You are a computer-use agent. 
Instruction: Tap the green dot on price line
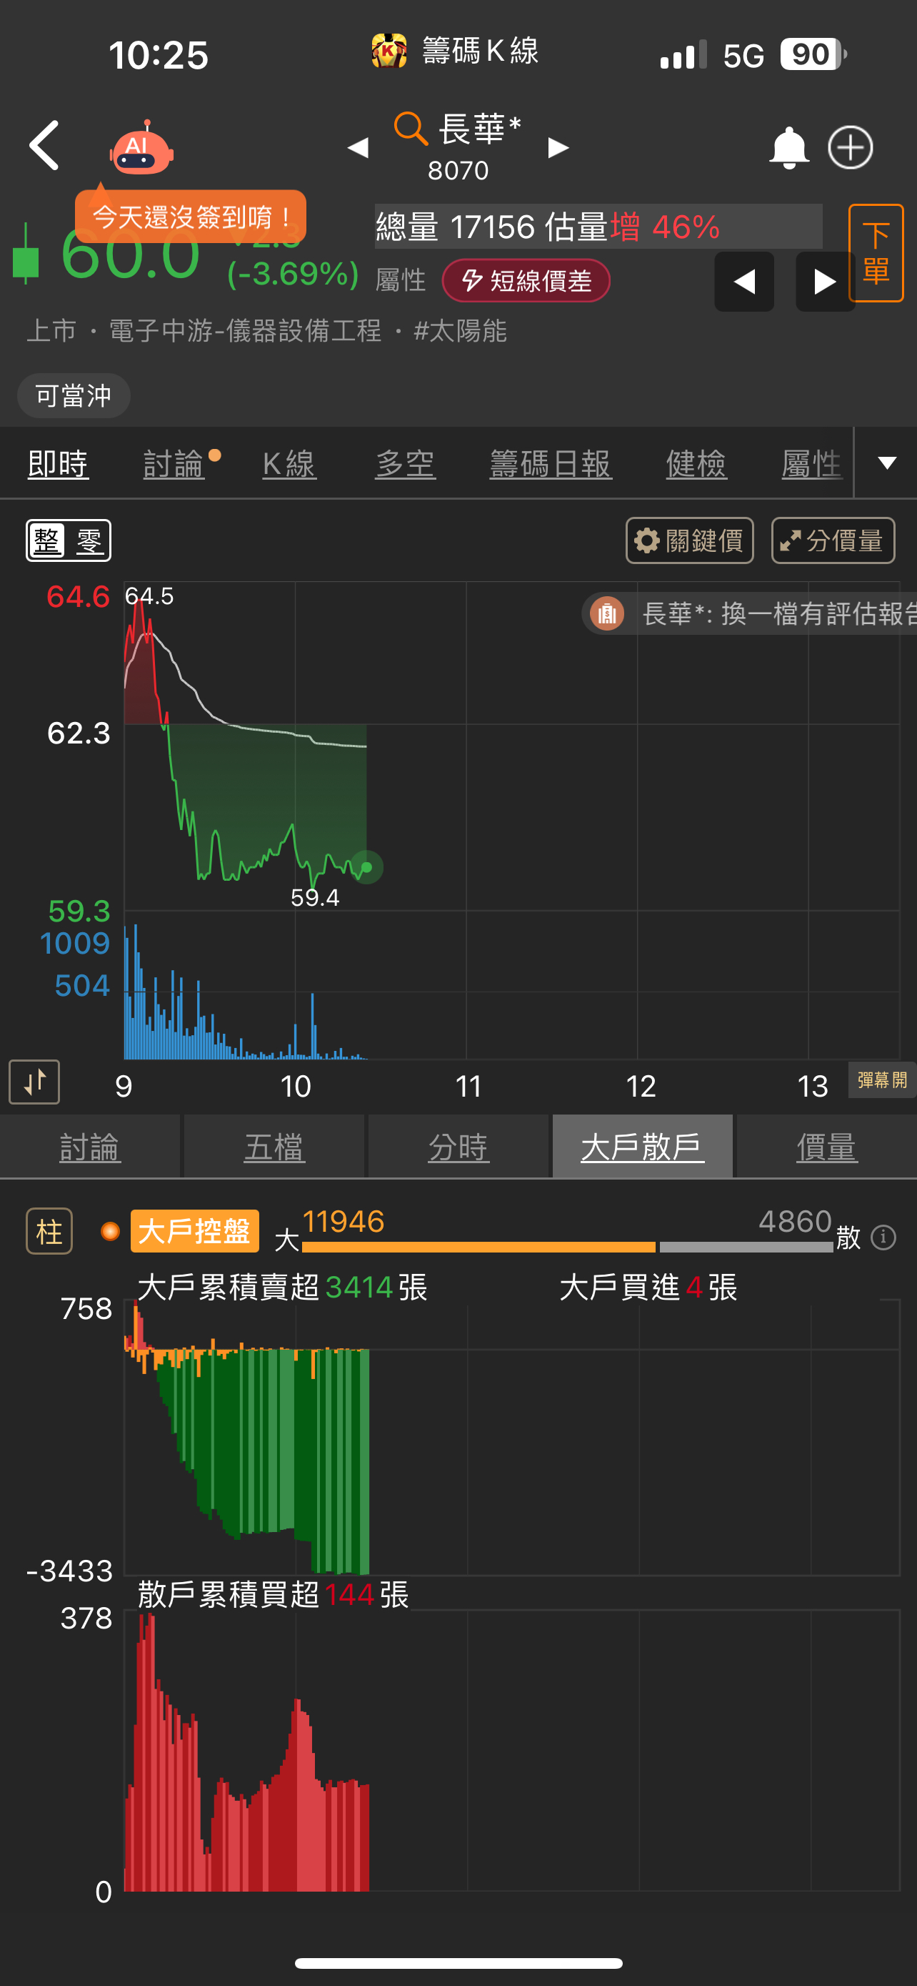tap(366, 867)
